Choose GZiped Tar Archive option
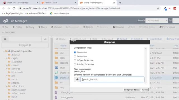The height and width of the screenshot is (100, 179). tap(75, 60)
